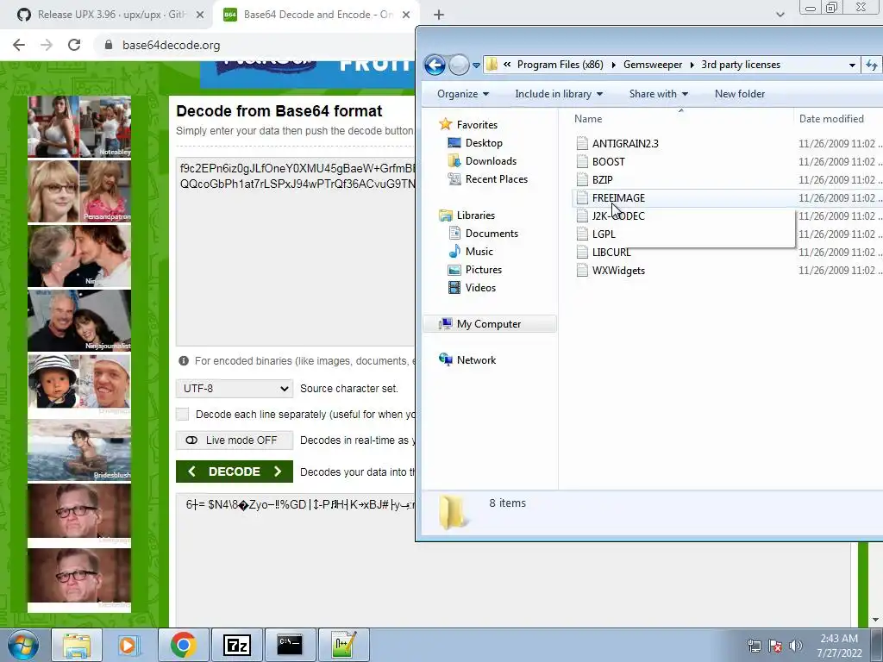Viewport: 883px width, 662px height.
Task: Open 7-Zip from the taskbar
Action: coord(236,645)
